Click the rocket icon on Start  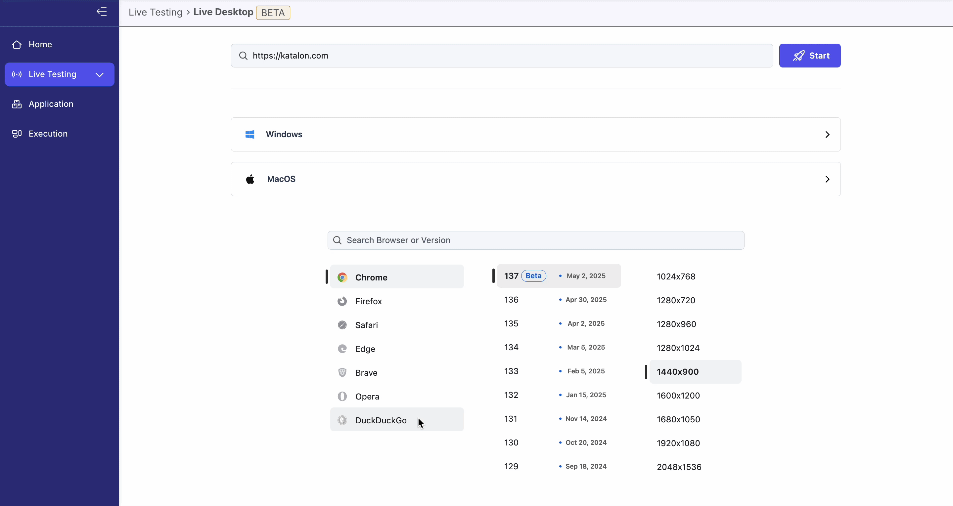pos(798,56)
